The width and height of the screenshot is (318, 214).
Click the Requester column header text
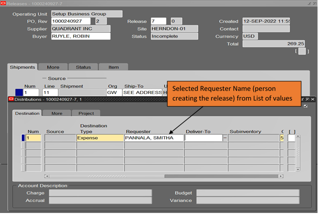point(138,132)
